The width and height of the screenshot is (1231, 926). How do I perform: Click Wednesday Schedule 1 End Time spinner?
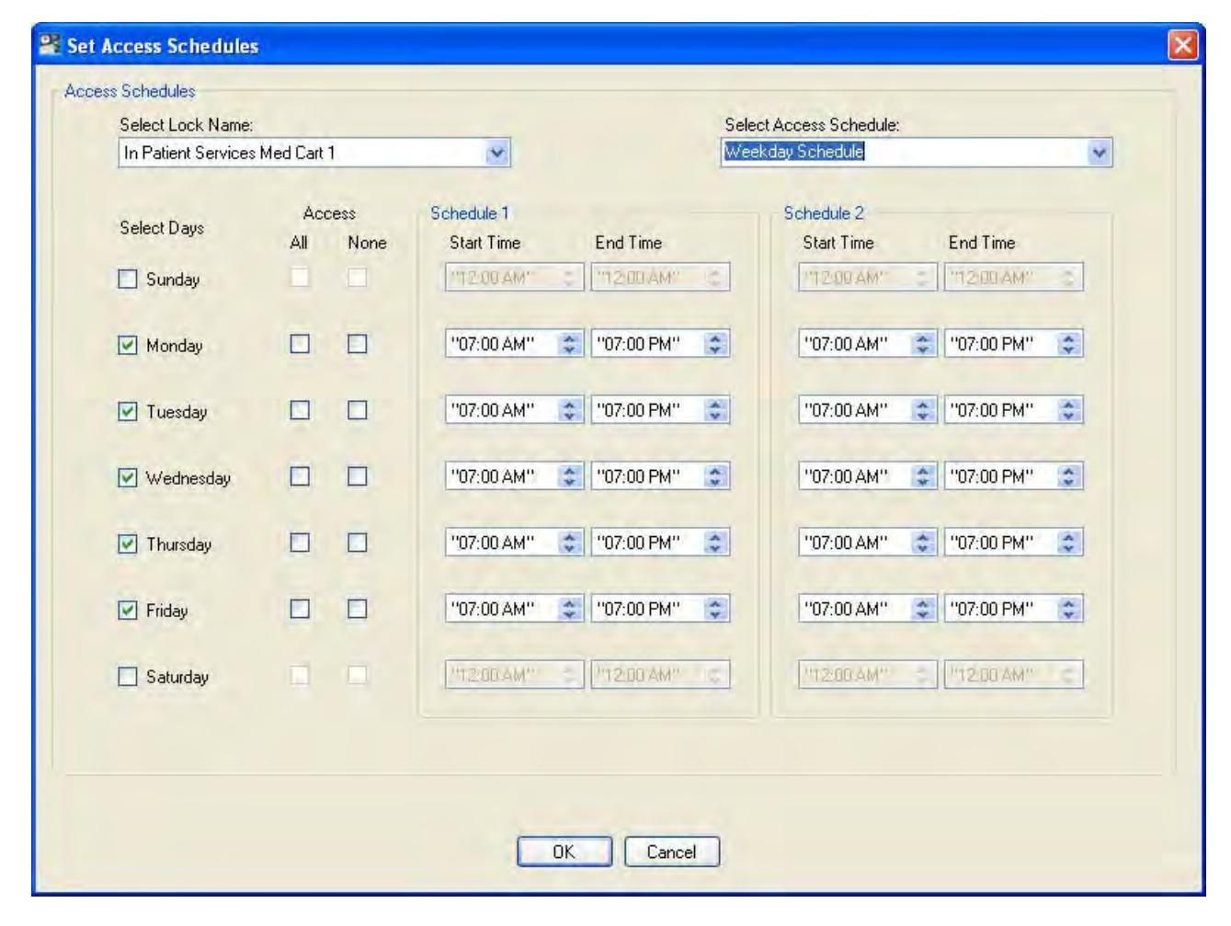[x=716, y=476]
